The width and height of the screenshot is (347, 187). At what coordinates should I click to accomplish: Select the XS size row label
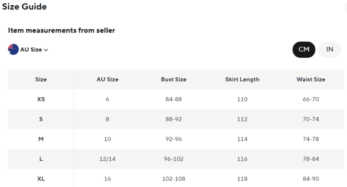[41, 99]
